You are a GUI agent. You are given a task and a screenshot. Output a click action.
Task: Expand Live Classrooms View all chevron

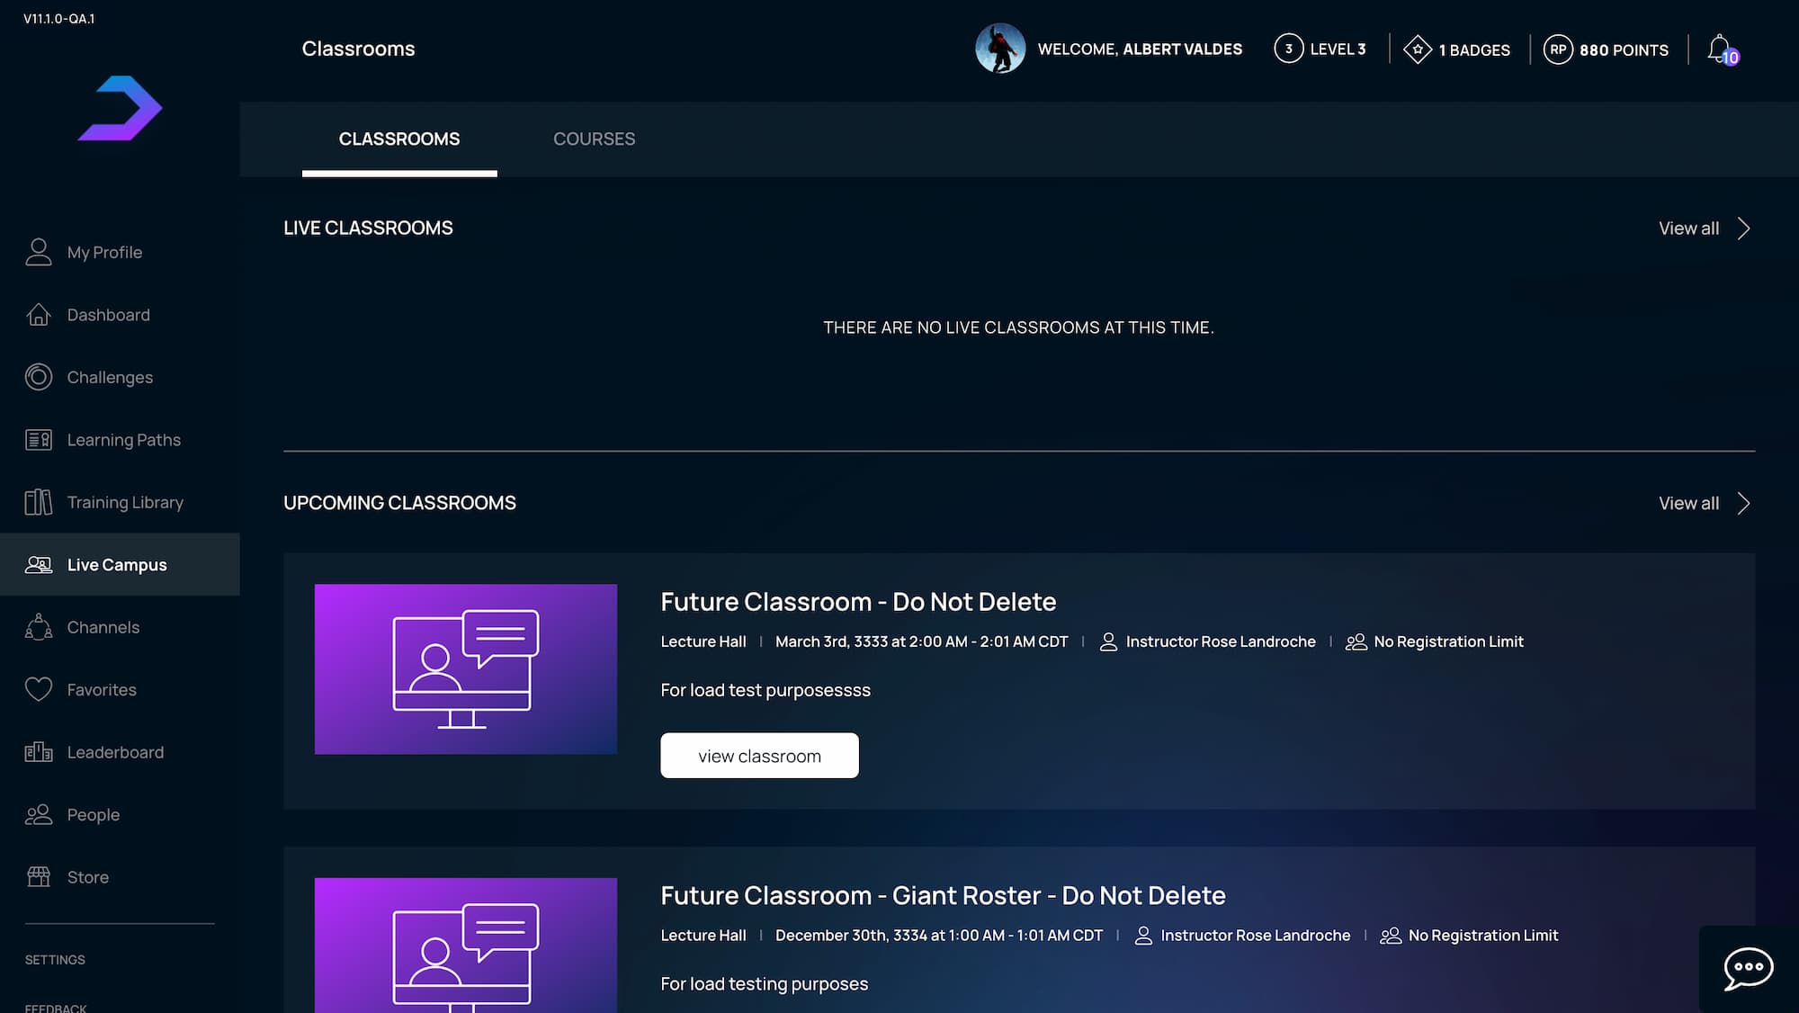coord(1743,229)
